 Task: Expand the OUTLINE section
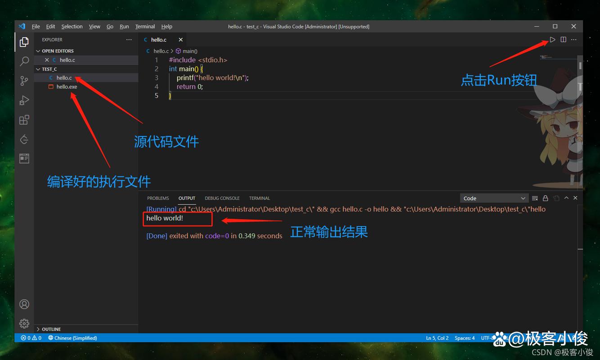point(51,329)
